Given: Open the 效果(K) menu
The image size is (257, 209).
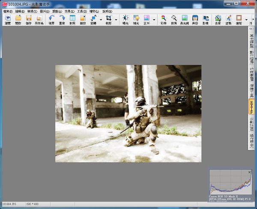Looking at the screenshot, I should click(x=69, y=11).
